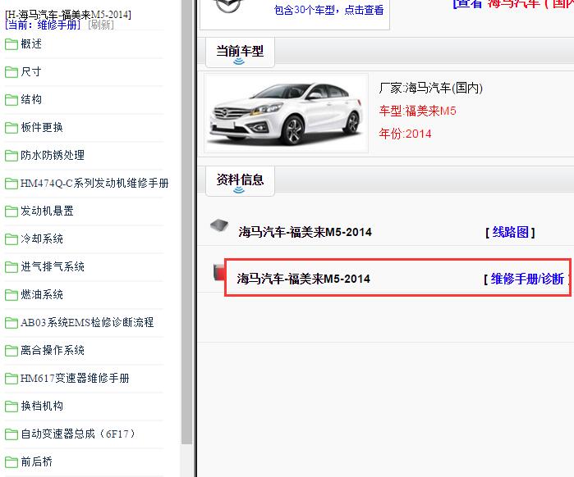Screen dimensions: 574x477
Task: Click the white 福美来M5 car thumbnail
Action: (x=286, y=113)
